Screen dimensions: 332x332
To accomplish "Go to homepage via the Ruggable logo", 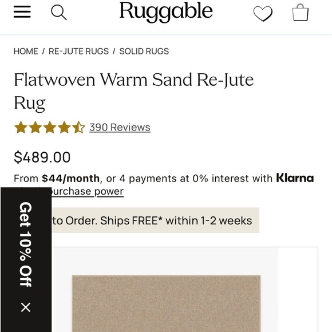I will [166, 12].
